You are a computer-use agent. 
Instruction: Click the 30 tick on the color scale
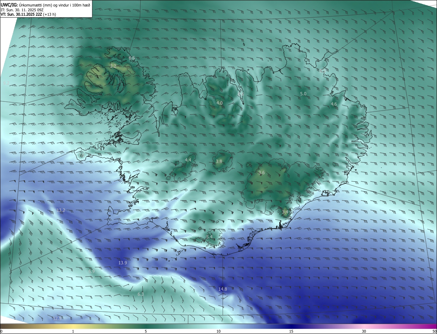(364, 331)
